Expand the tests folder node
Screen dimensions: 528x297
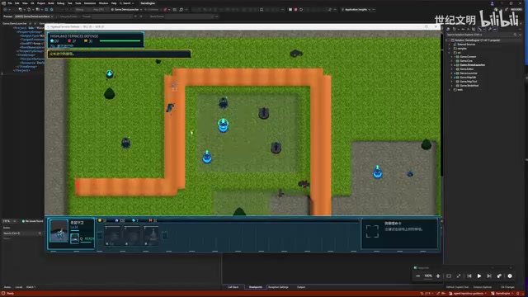(449, 90)
